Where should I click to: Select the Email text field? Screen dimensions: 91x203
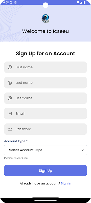pos(45,114)
